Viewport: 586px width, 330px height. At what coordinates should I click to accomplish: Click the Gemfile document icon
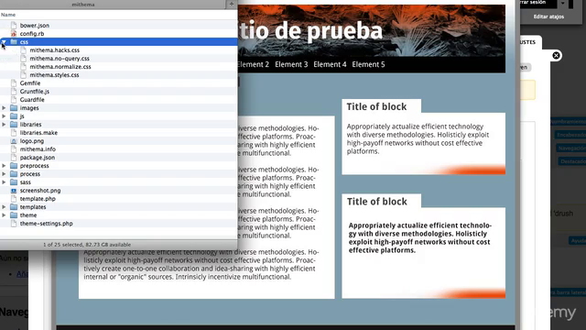pos(14,83)
